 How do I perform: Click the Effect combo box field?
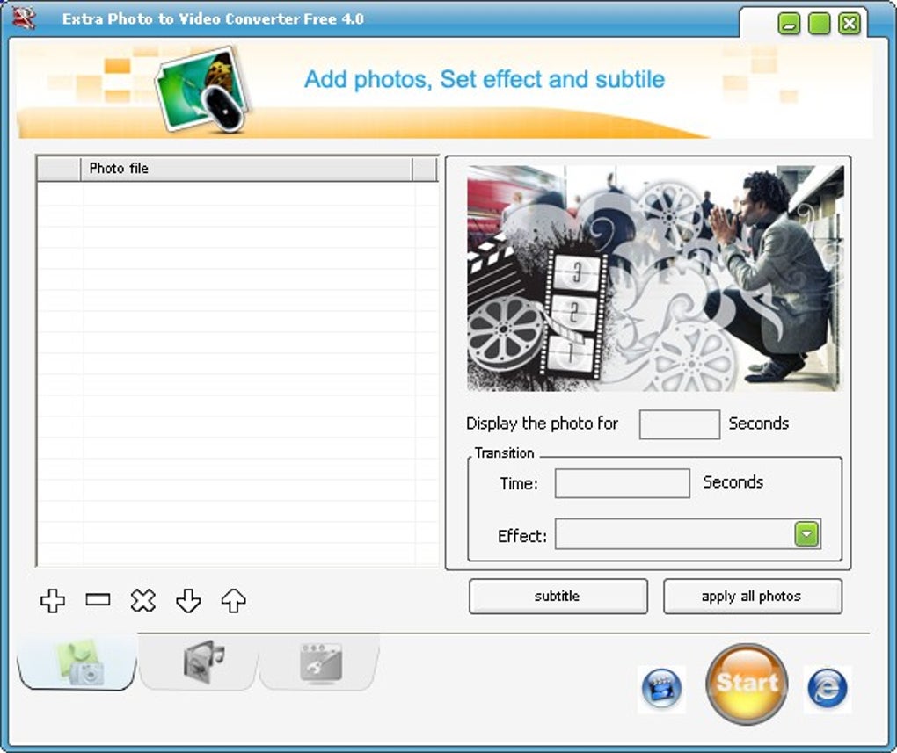pos(689,534)
